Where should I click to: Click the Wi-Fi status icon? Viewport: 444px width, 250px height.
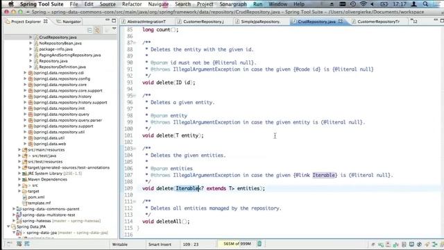364,4
